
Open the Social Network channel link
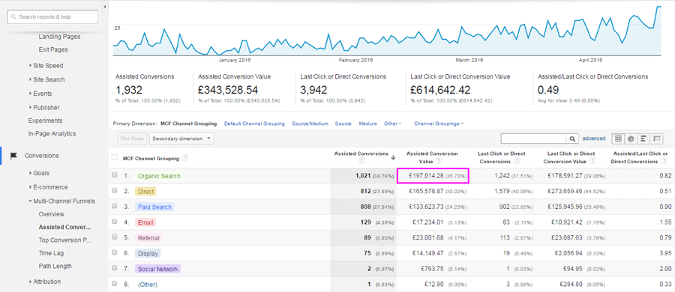coord(157,270)
